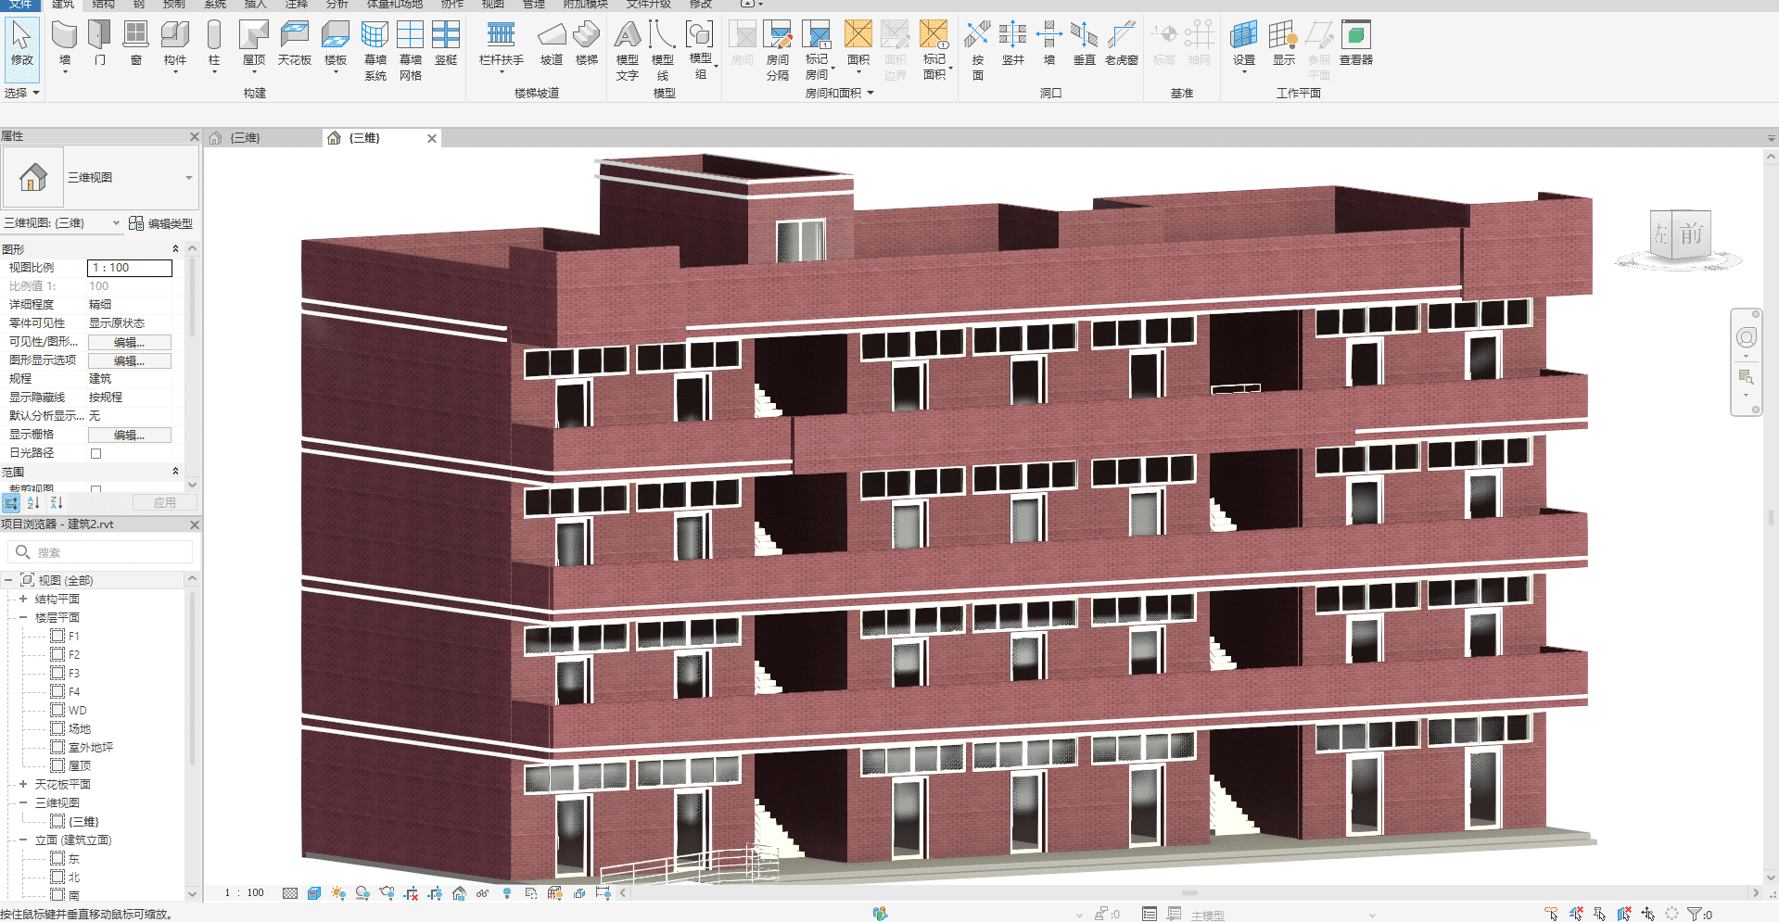Toggle the Sun Path (日光路径) checkbox
Image resolution: width=1779 pixels, height=922 pixels.
(95, 453)
